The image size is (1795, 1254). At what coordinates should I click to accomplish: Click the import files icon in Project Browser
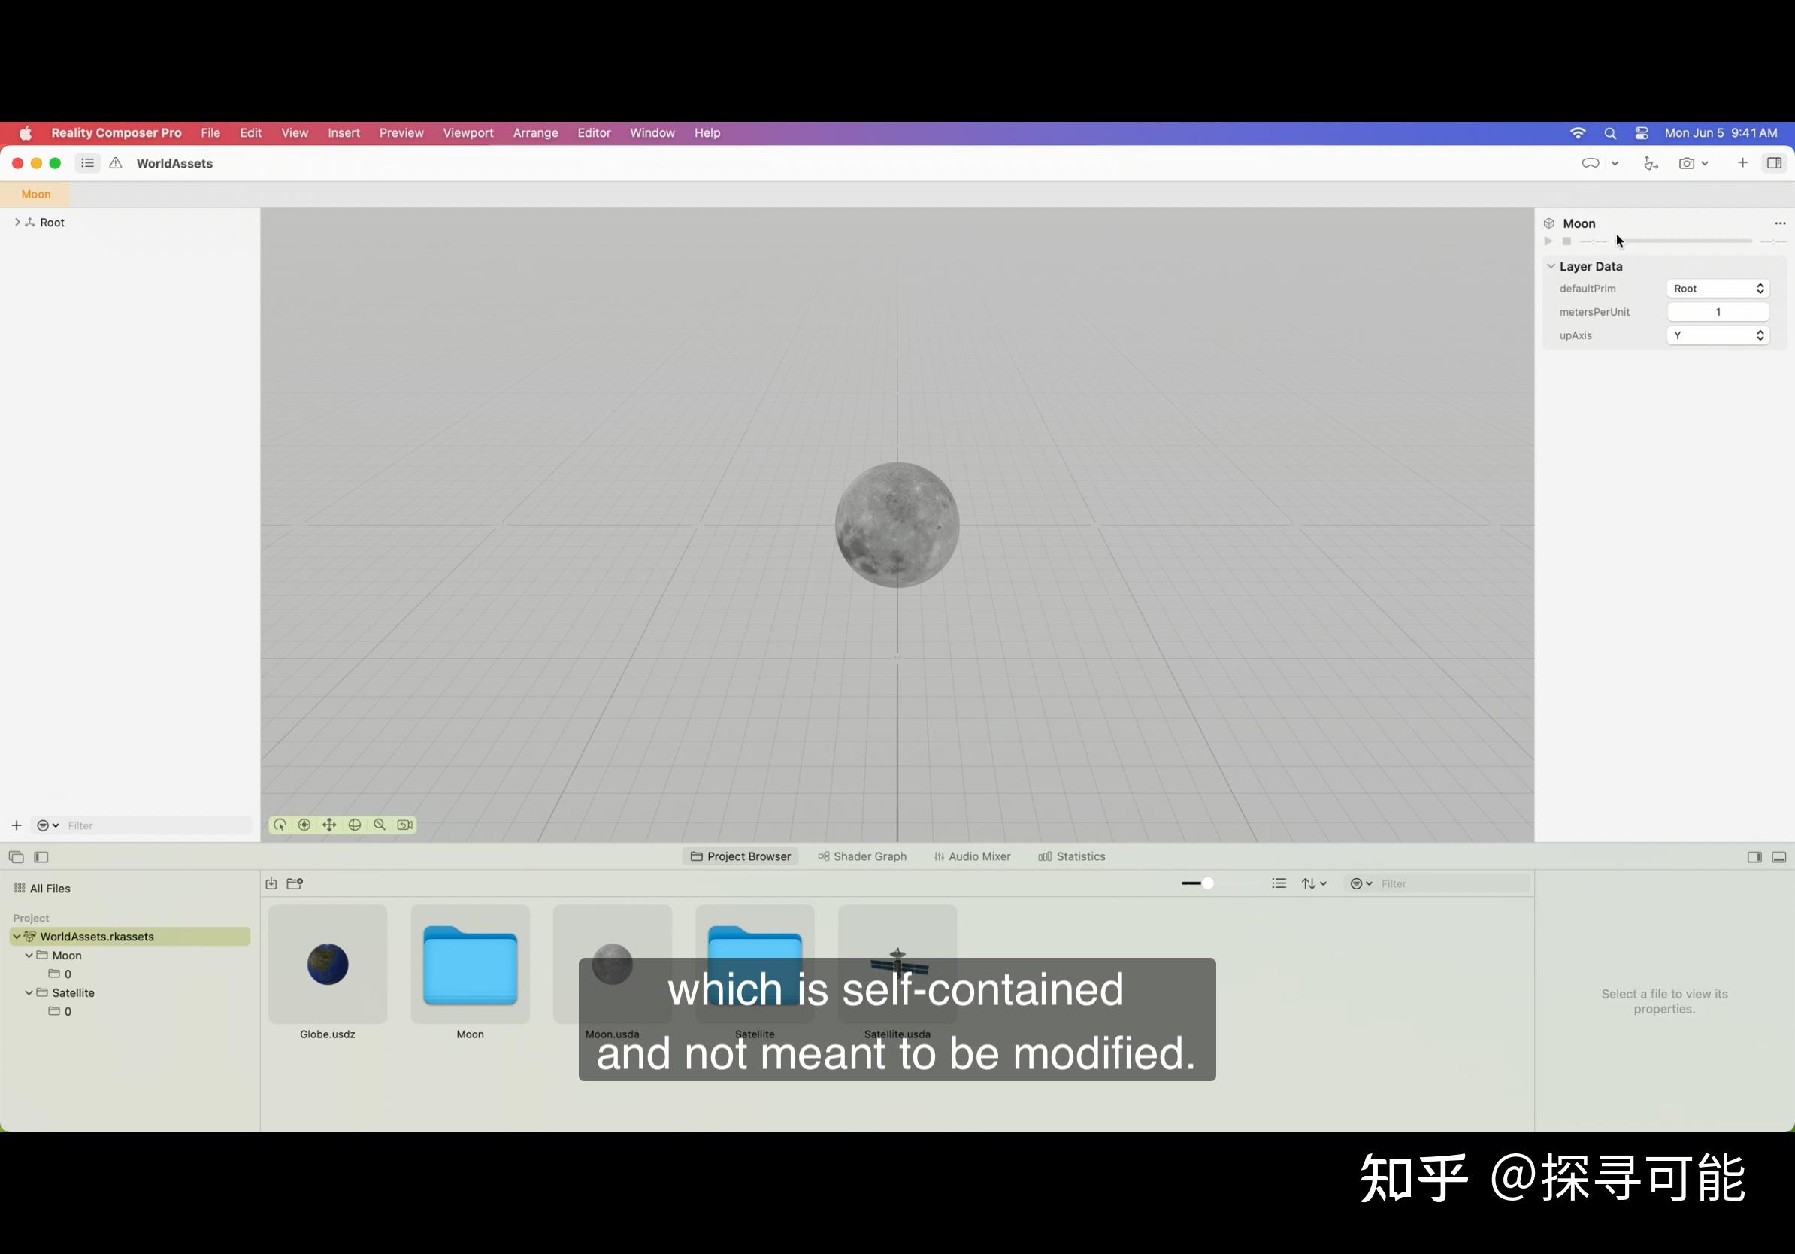click(271, 883)
